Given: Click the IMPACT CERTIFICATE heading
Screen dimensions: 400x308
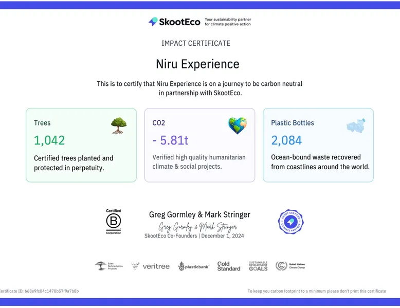Looking at the screenshot, I should tap(196, 43).
